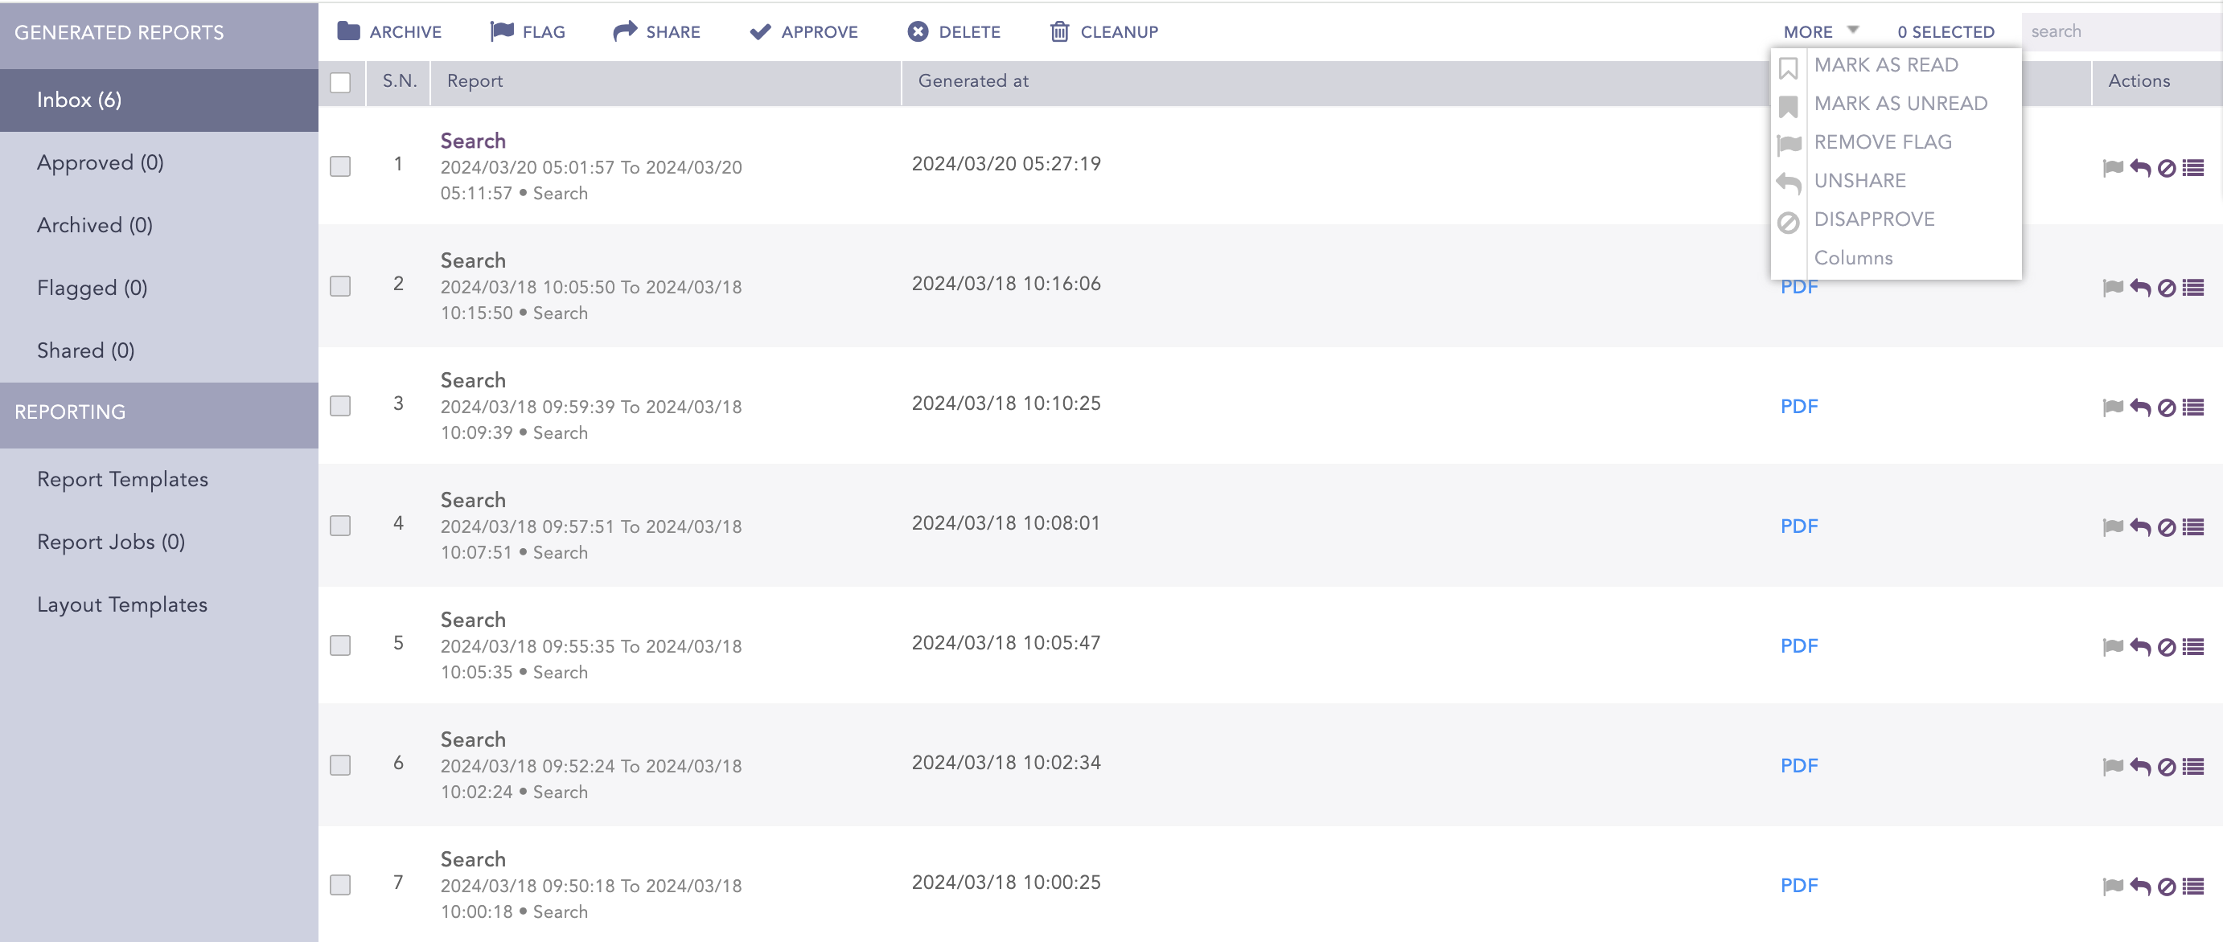Click the unshare arrow icon on report 7
Screen dimensions: 2223x942
pos(2140,886)
